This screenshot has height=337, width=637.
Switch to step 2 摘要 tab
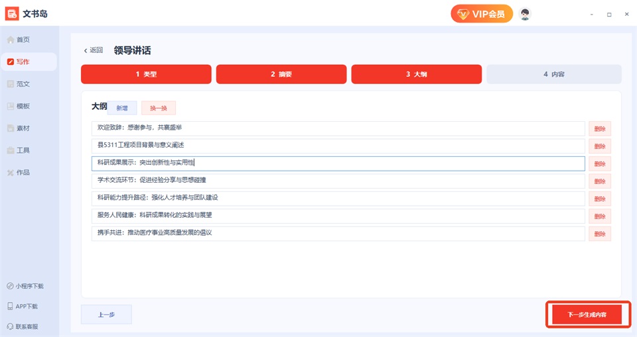pyautogui.click(x=281, y=74)
